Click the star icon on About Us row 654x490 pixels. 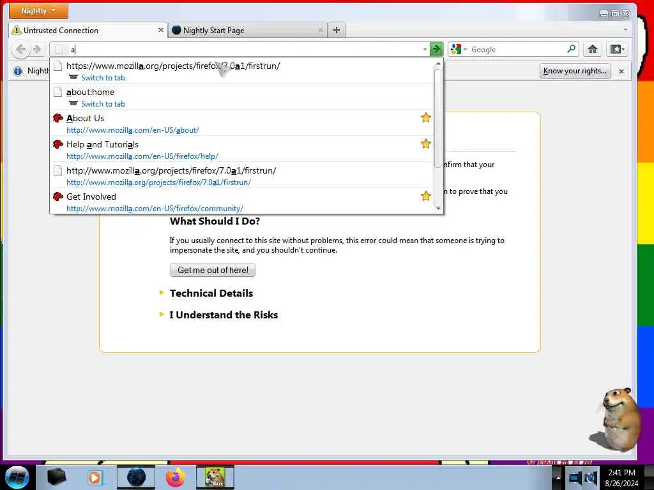pyautogui.click(x=425, y=117)
